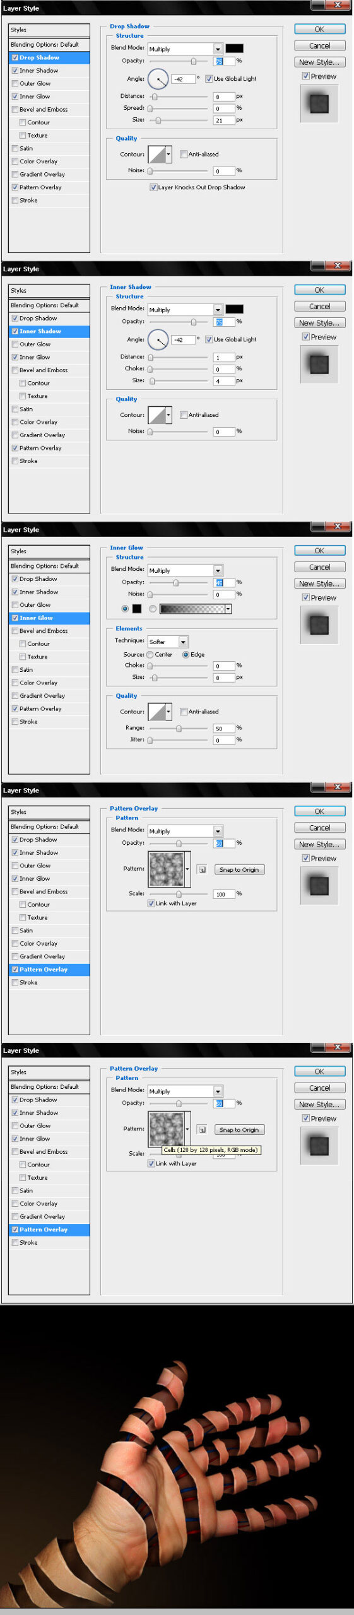Select the solid color radio in Inner Glow
Image resolution: width=354 pixels, height=1615 pixels.
(x=125, y=609)
